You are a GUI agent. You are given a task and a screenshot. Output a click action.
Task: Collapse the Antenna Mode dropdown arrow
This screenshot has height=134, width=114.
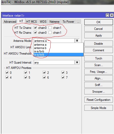coord(77,41)
